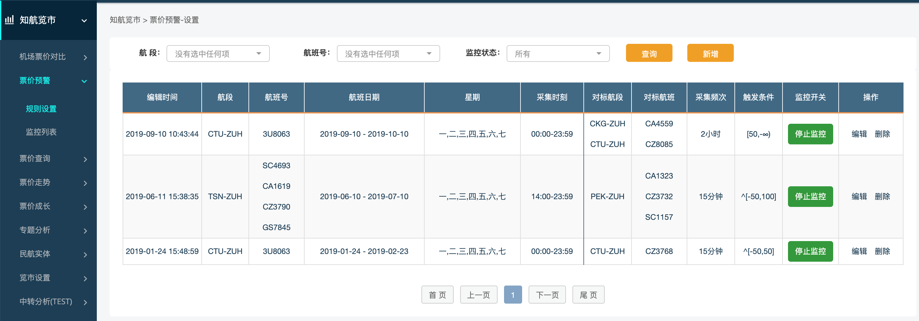Expand the 机场票价对比 sidebar menu
Viewport: 919px width, 321px height.
click(85, 57)
